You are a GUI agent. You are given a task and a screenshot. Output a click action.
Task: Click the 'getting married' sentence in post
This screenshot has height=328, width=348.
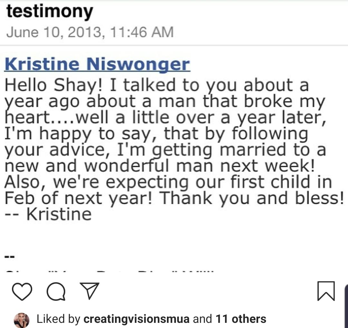tap(165, 150)
